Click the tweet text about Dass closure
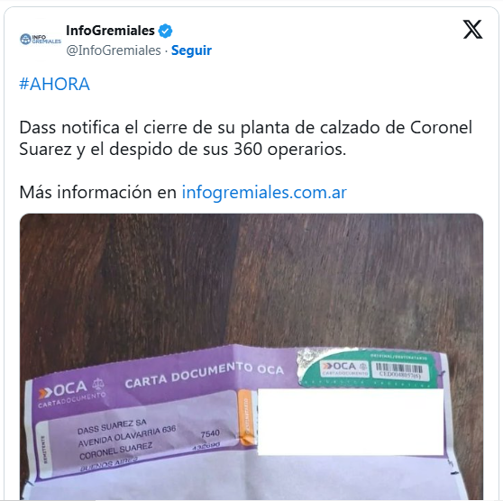The width and height of the screenshot is (503, 501). [245, 138]
